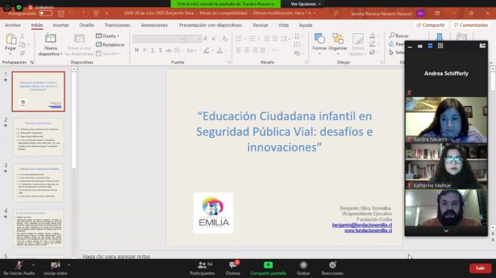Switch to the Revisar tab
The width and height of the screenshot is (496, 278).
(x=260, y=25)
